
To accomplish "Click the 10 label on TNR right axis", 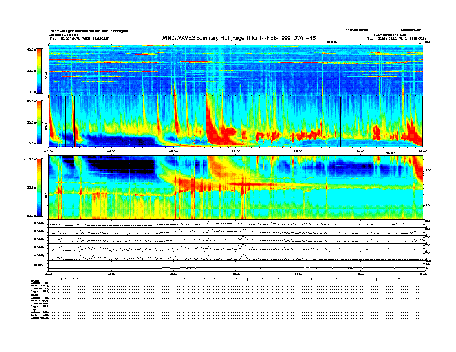I will (x=427, y=205).
